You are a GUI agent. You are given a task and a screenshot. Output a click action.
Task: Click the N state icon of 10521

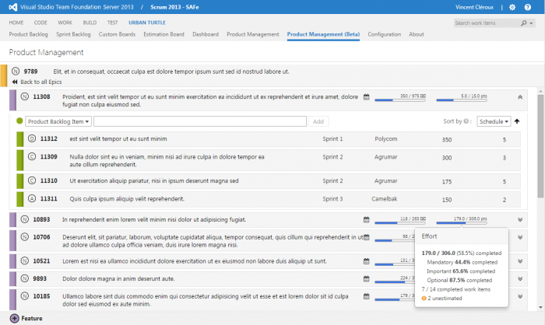tap(25, 260)
